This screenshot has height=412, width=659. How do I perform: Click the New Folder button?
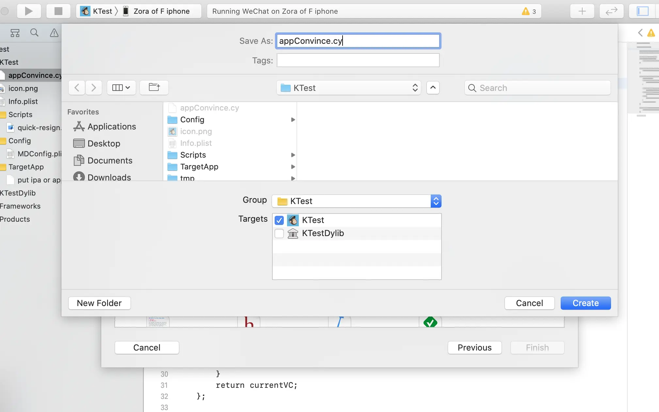tap(99, 303)
